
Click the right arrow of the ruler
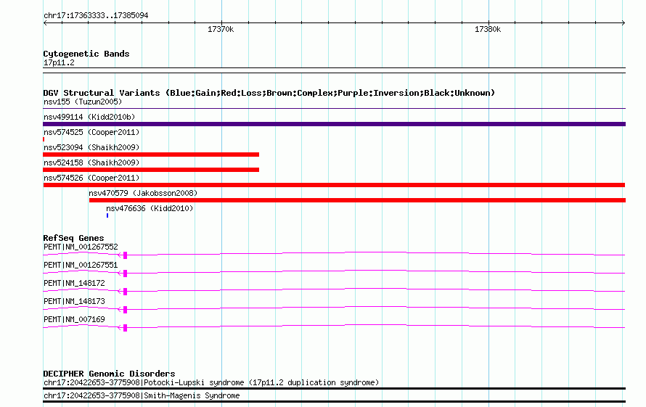[623, 22]
